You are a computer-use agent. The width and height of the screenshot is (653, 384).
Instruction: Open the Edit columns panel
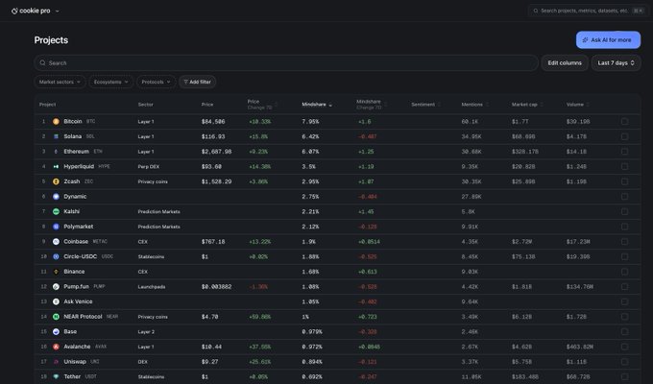click(x=565, y=63)
